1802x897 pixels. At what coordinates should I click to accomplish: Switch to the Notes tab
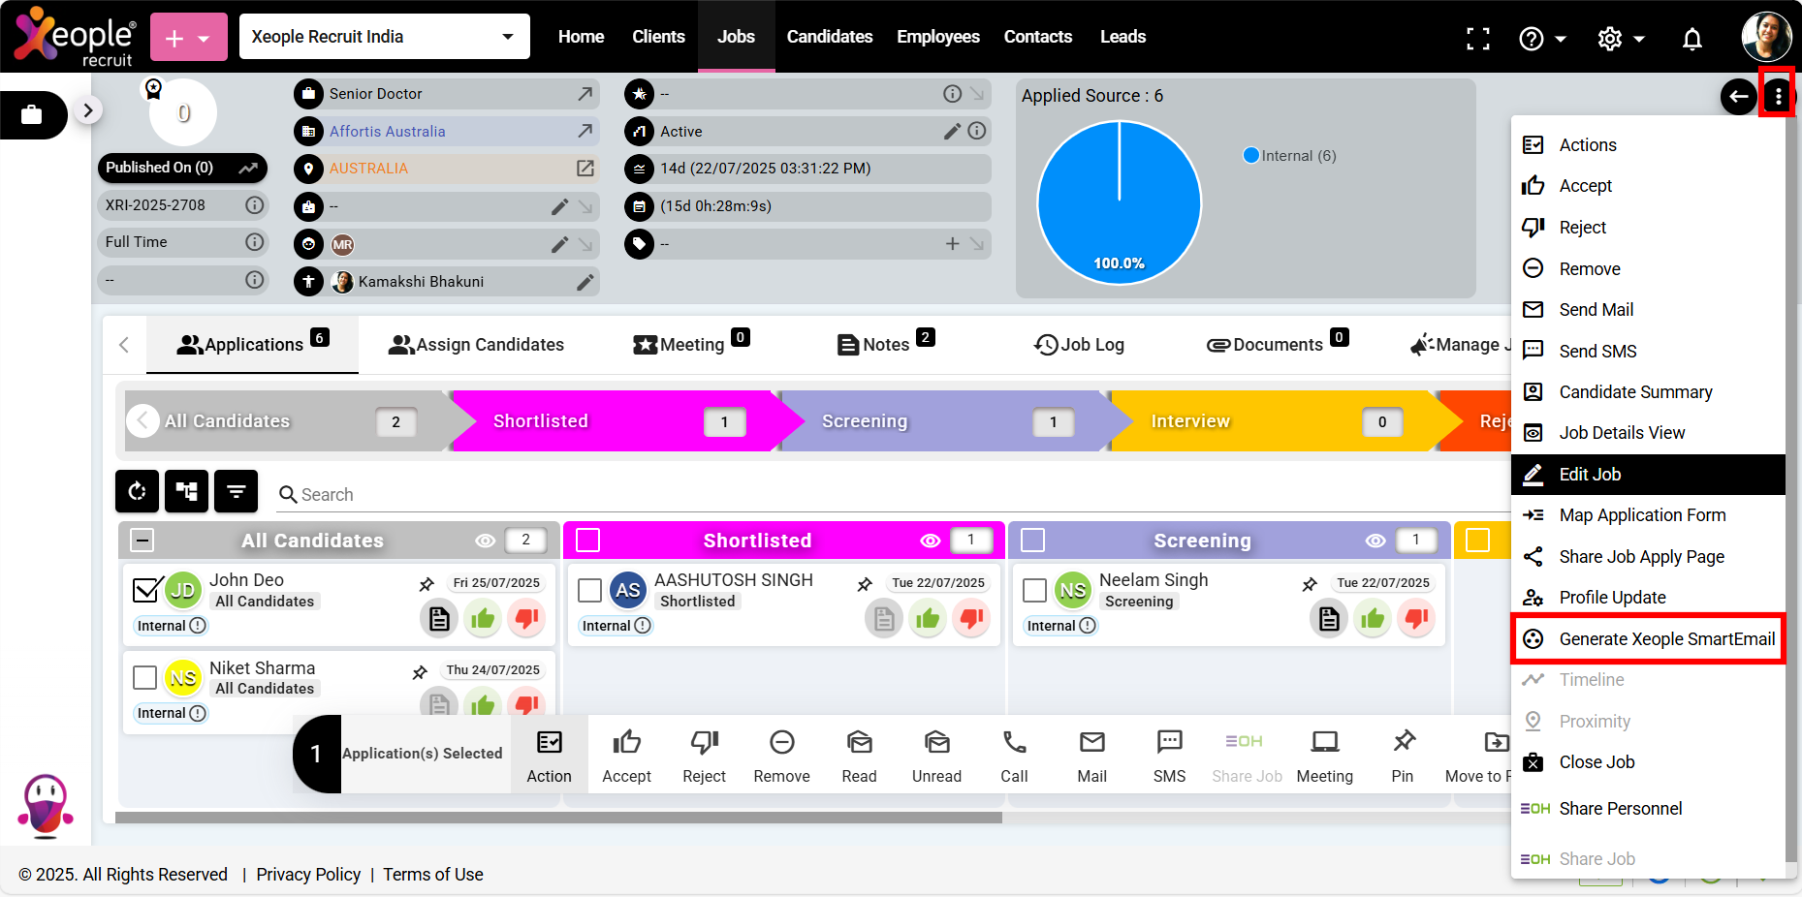tap(885, 344)
